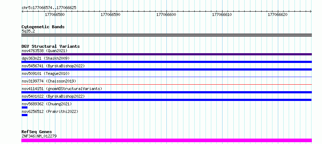Select the blue nsv4114151 variant bar
Image resolution: width=322 pixels, height=144 pixels.
pos(166,92)
